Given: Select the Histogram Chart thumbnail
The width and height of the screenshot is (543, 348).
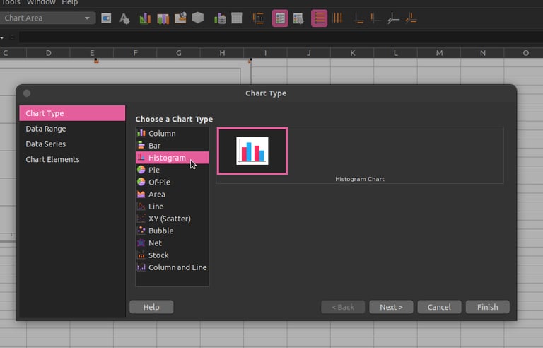Looking at the screenshot, I should [x=252, y=151].
